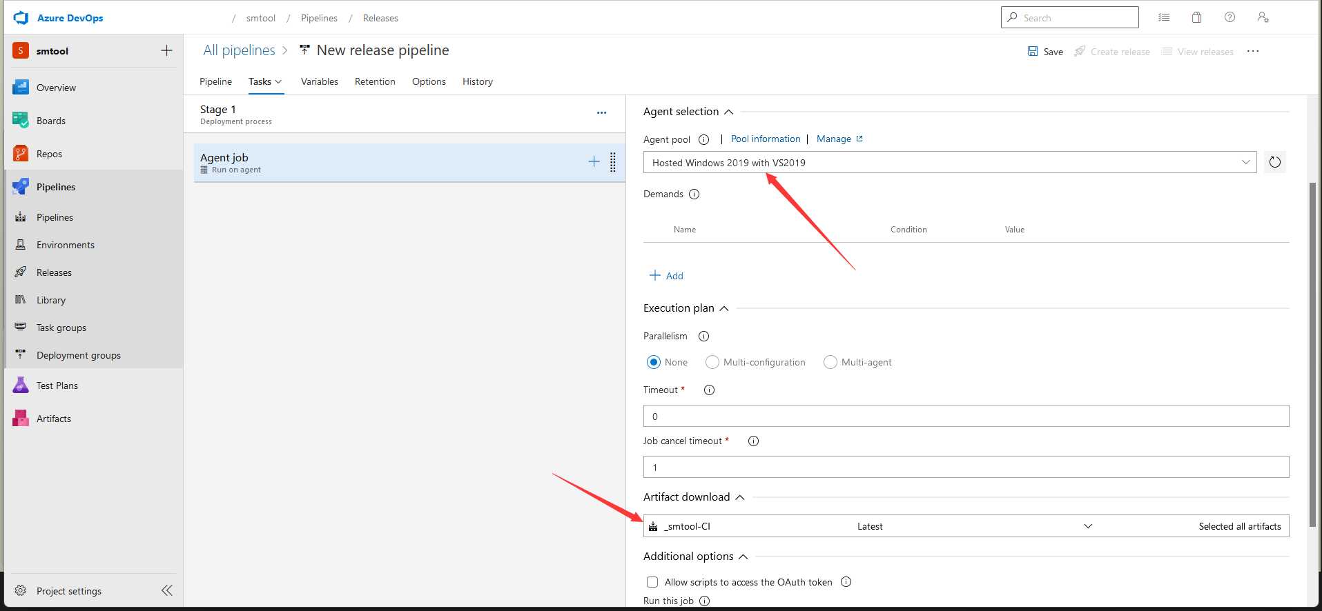This screenshot has width=1322, height=611.
Task: Enable Allow scripts to access OAuth token
Action: 652,582
